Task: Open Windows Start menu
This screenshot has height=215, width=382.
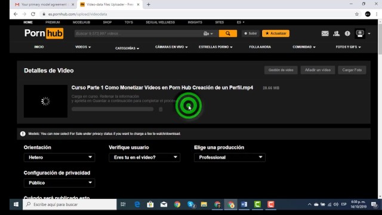Action: [x=16, y=204]
